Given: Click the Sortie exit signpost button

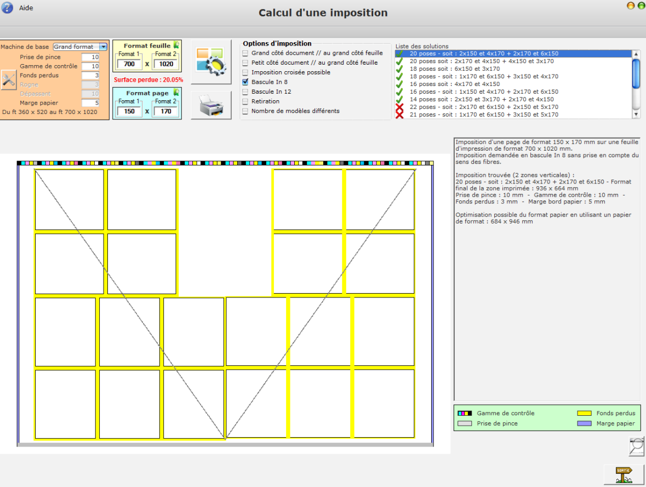Looking at the screenshot, I should coord(624,474).
